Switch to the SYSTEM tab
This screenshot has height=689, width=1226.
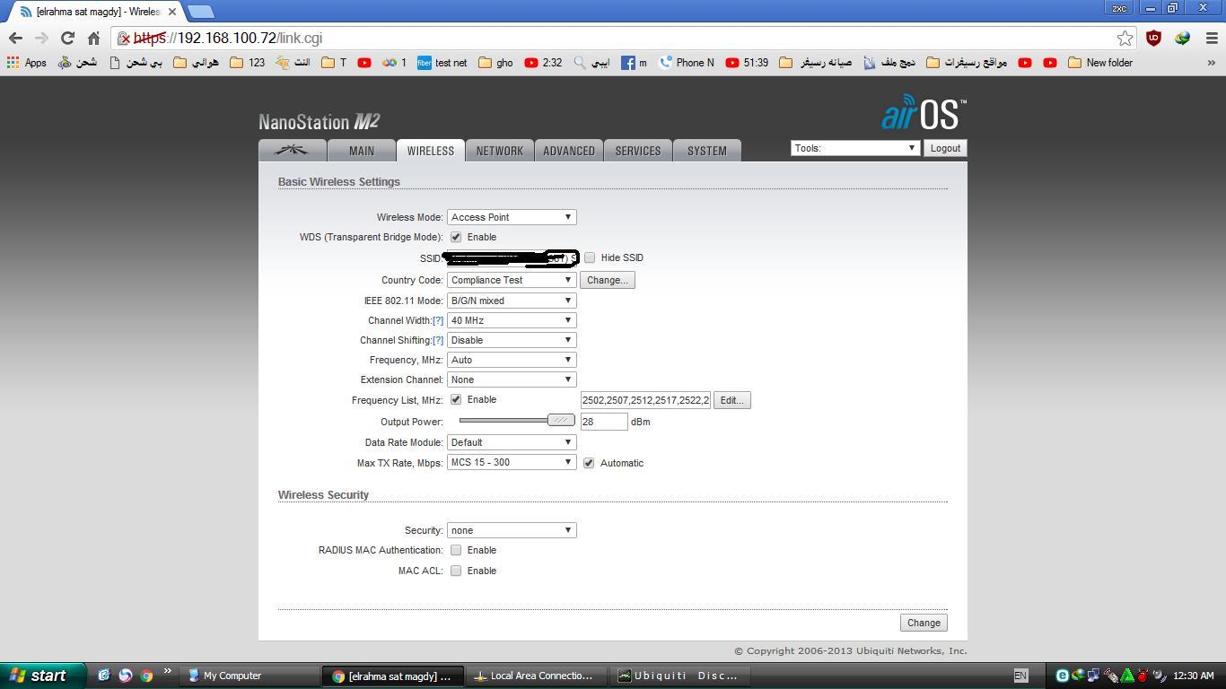[x=707, y=151]
